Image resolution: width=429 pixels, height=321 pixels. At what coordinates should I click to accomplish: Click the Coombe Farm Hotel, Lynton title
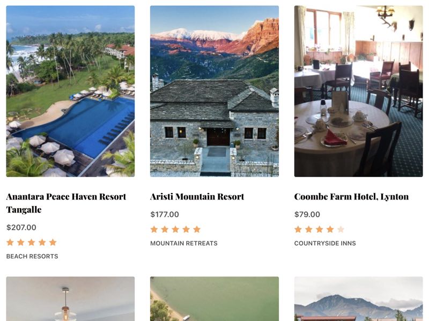tap(351, 196)
